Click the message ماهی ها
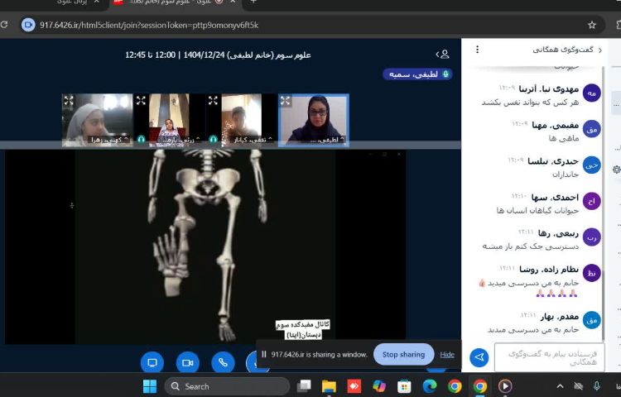The image size is (621, 397). [564, 138]
